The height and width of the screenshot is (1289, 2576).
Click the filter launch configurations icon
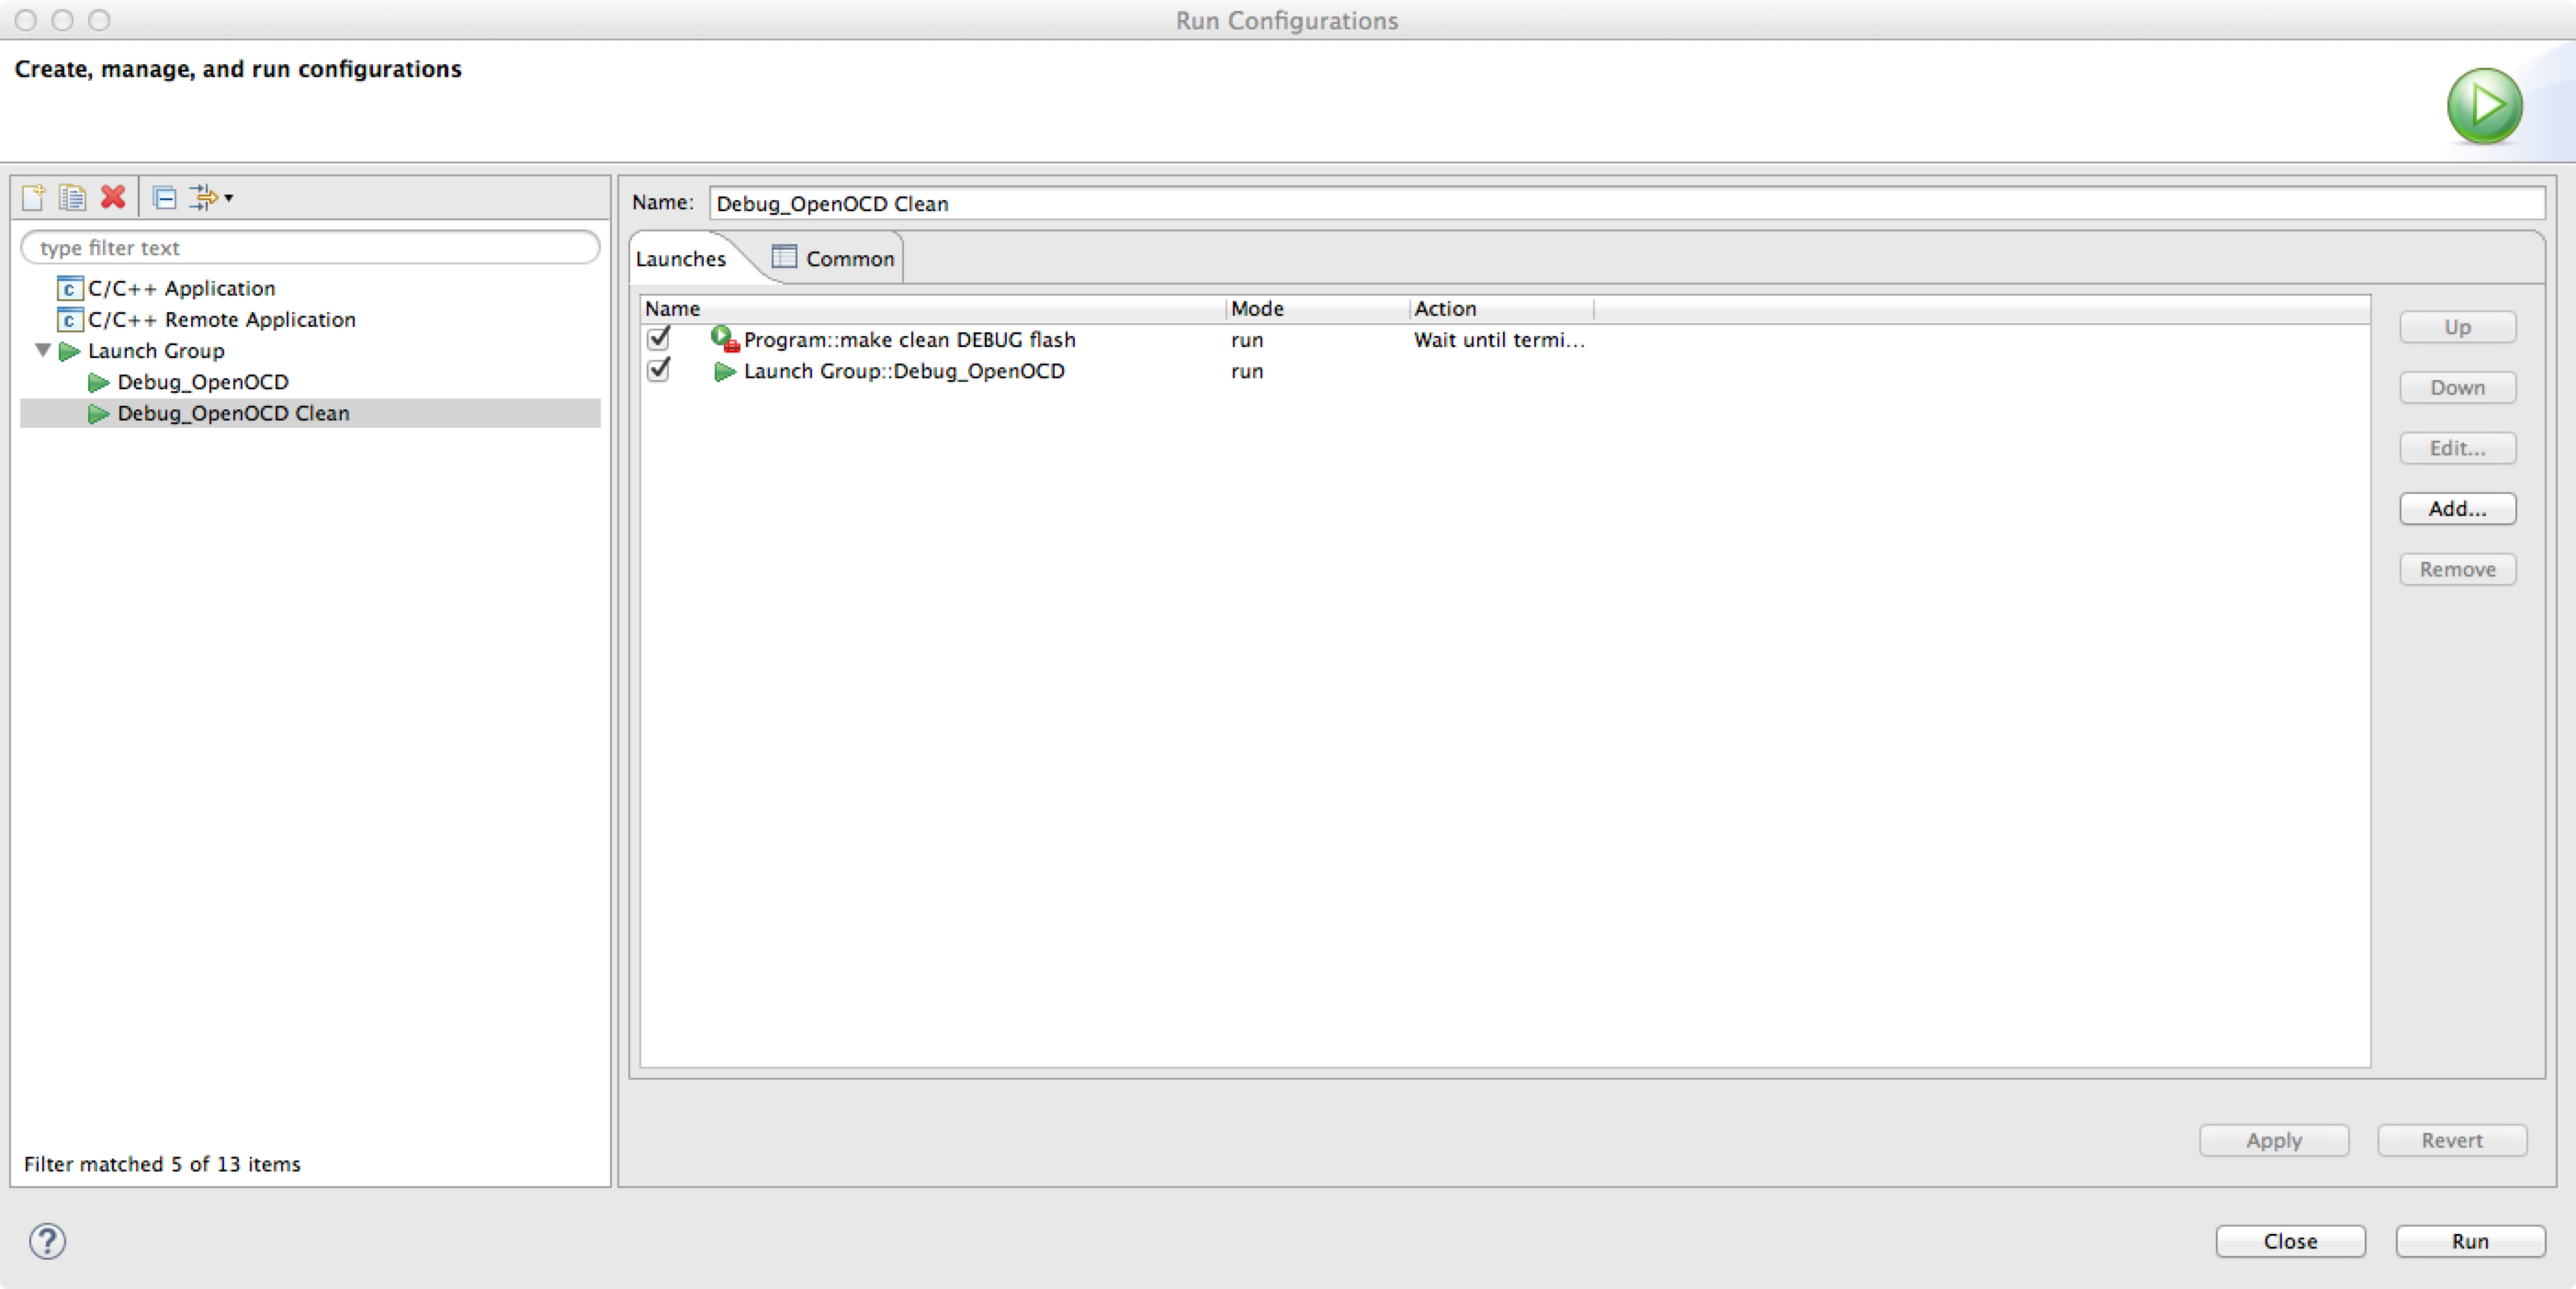[x=203, y=196]
